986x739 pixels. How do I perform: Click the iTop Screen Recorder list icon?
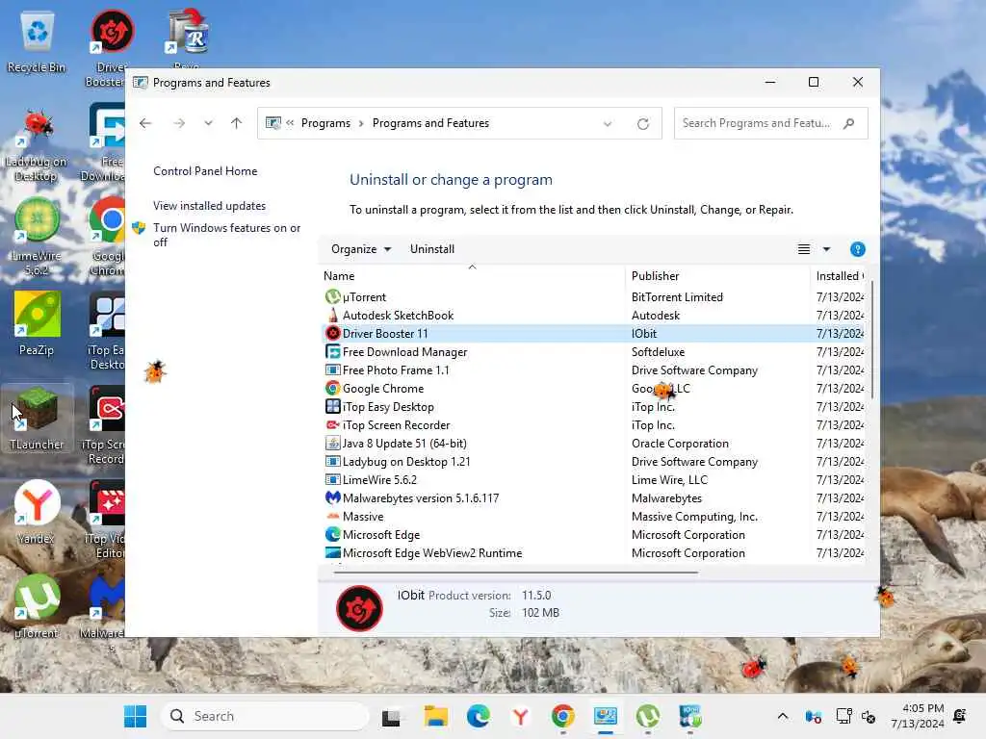coord(332,424)
